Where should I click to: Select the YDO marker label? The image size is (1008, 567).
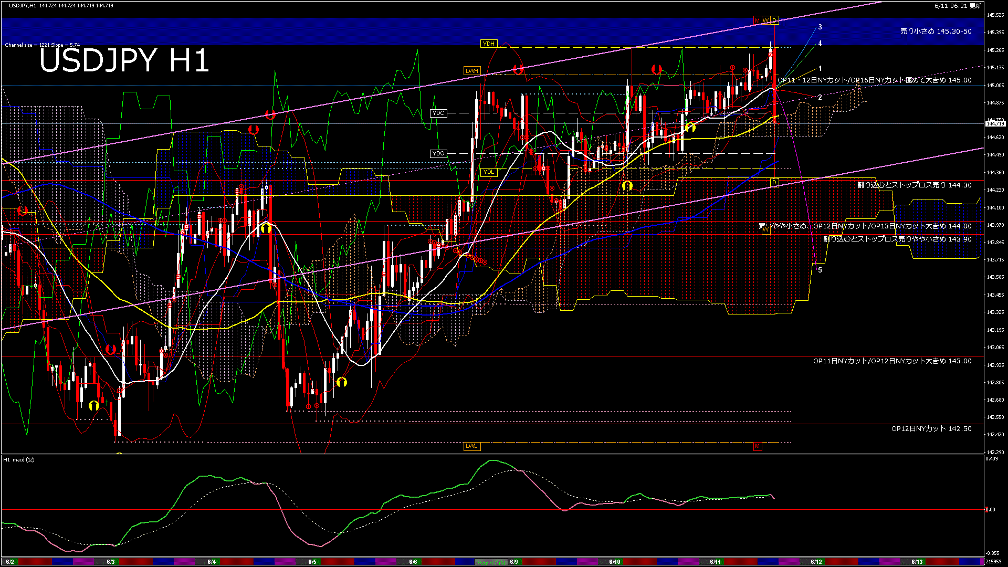point(438,154)
